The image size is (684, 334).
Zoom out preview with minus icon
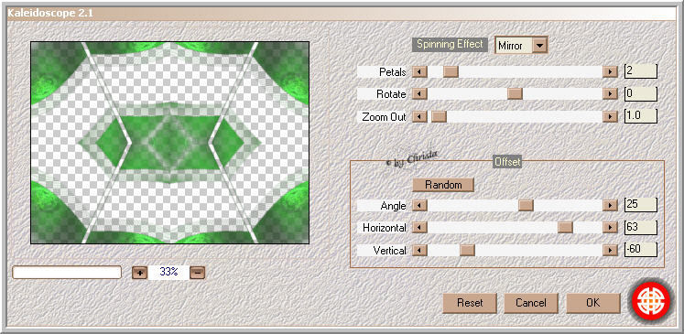pyautogui.click(x=197, y=273)
